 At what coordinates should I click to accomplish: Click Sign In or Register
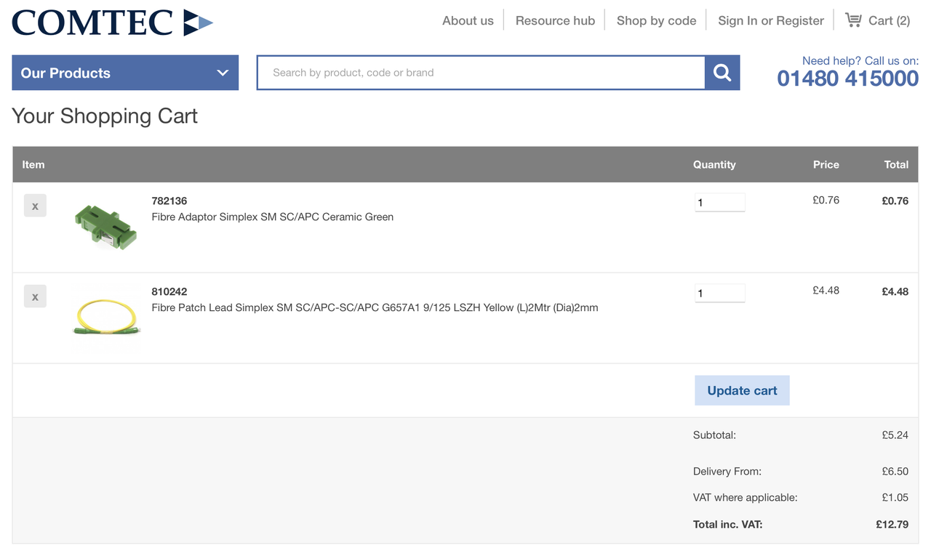[771, 20]
